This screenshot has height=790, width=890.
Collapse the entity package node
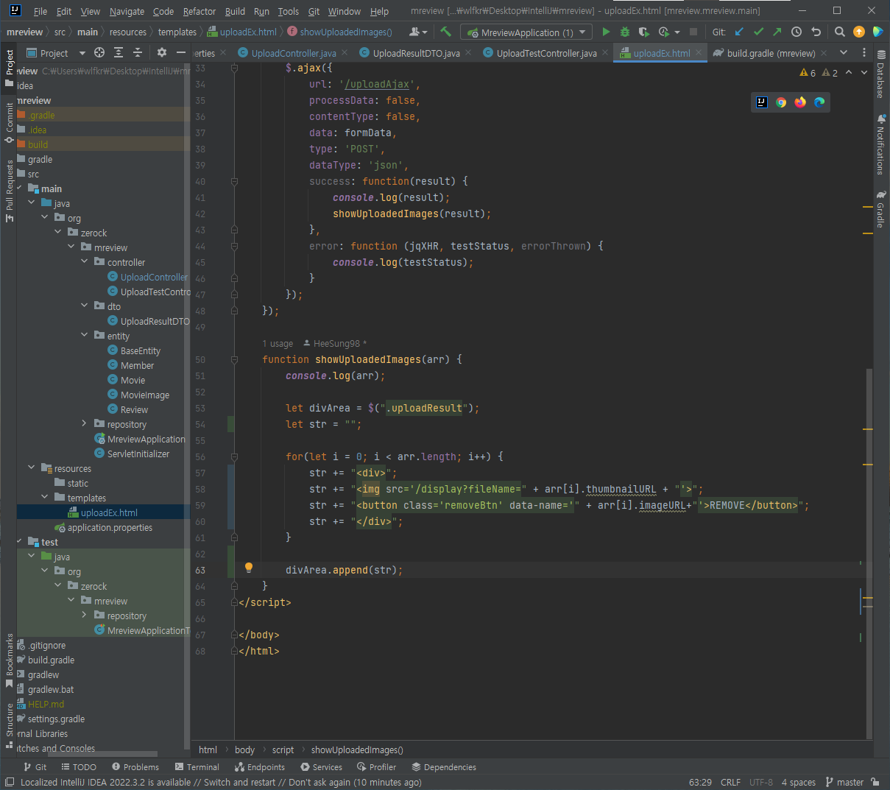coord(84,335)
